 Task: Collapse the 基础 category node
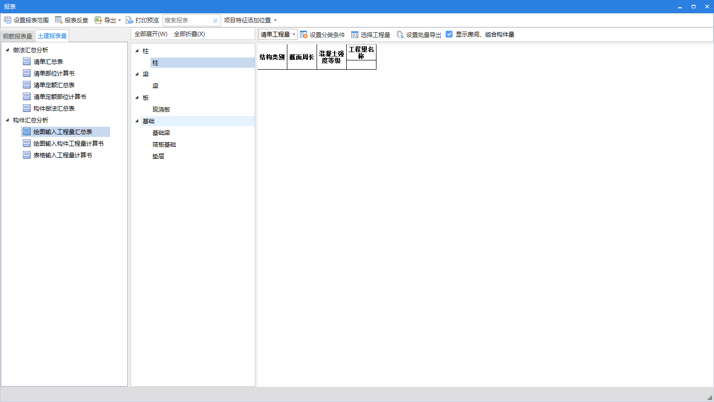(137, 121)
